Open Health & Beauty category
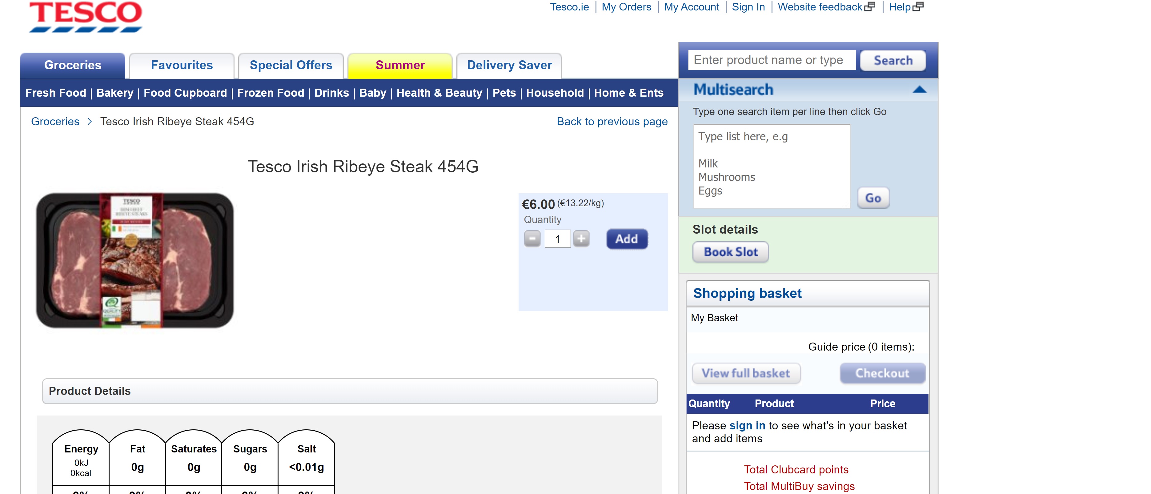 click(439, 93)
